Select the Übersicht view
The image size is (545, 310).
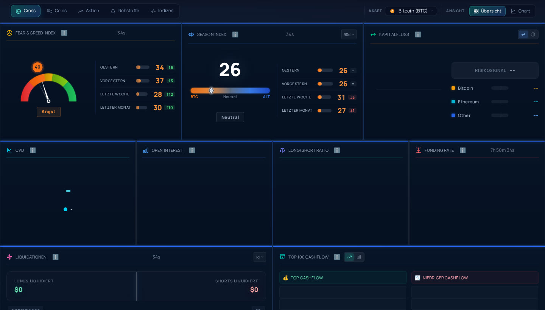487,11
